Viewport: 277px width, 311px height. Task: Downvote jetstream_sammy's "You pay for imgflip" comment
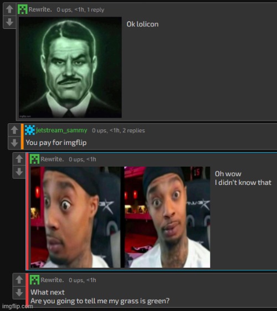[x=14, y=143]
